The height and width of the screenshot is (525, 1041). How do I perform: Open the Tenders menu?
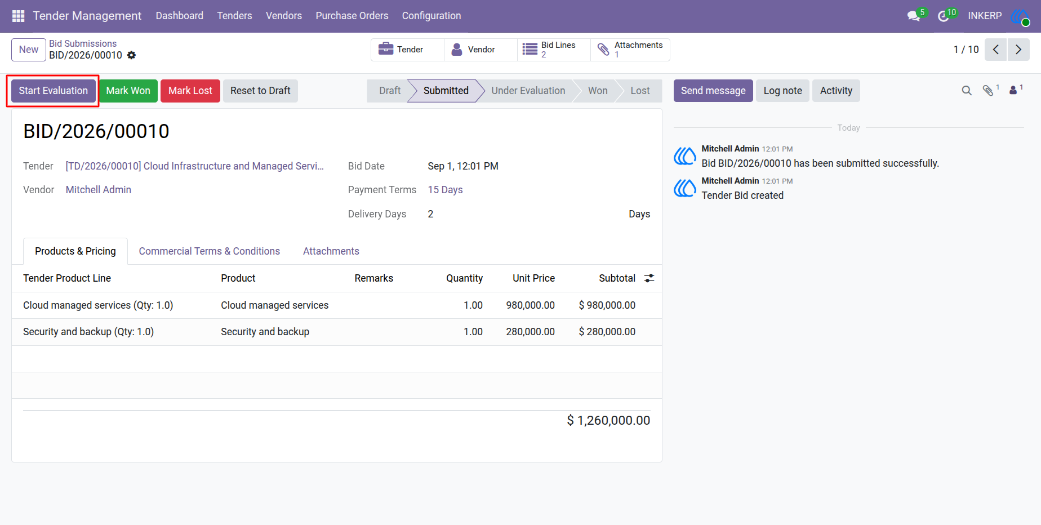point(235,16)
